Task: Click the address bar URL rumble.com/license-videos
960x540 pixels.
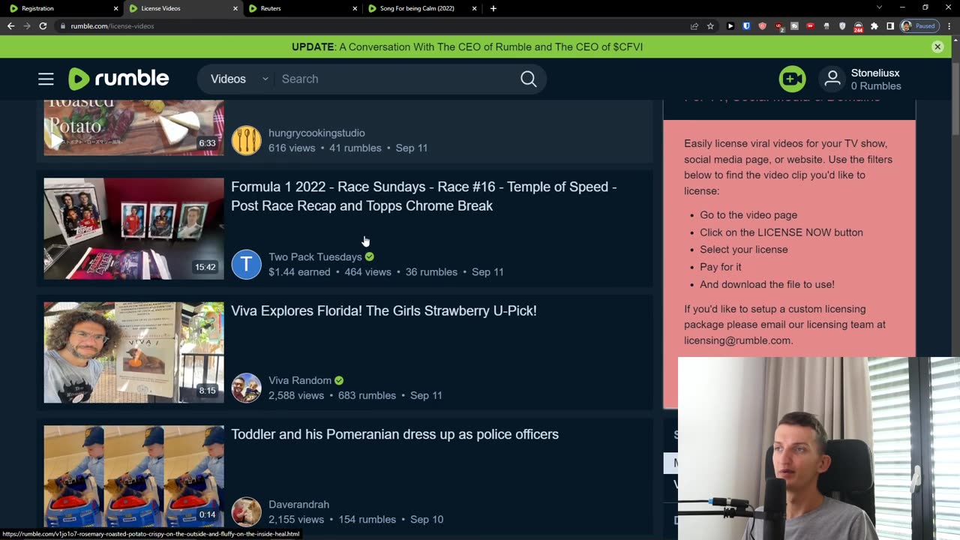Action: pyautogui.click(x=112, y=25)
